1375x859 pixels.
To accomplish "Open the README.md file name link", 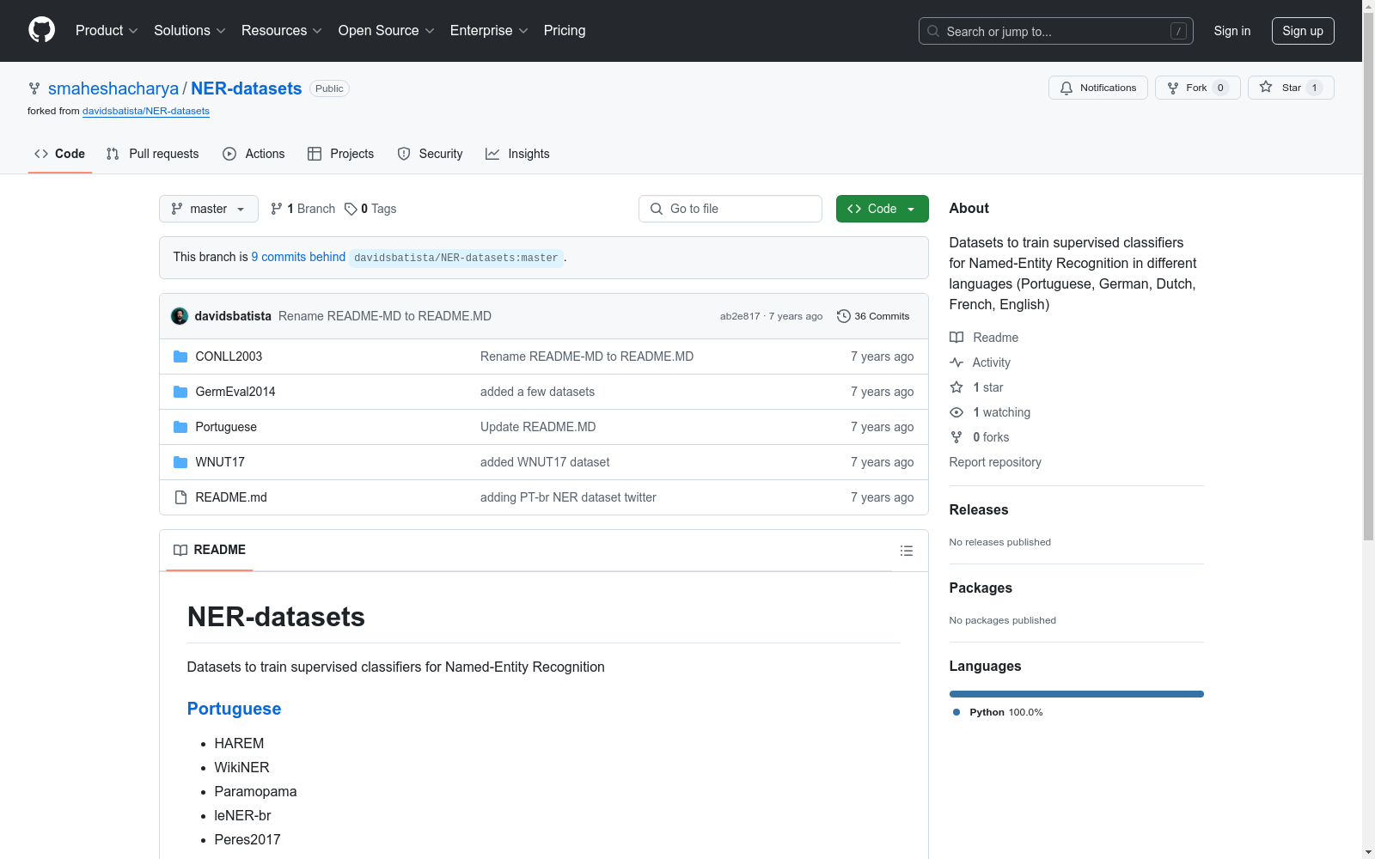I will point(231,497).
